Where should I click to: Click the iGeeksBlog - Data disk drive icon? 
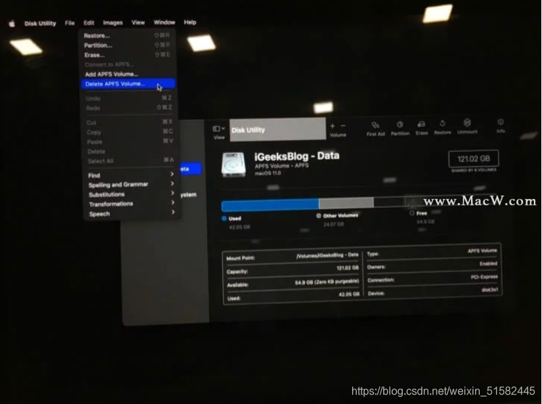pos(233,164)
